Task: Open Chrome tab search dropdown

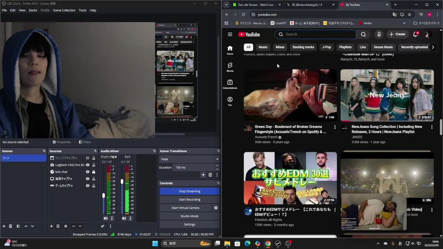Action: point(226,5)
